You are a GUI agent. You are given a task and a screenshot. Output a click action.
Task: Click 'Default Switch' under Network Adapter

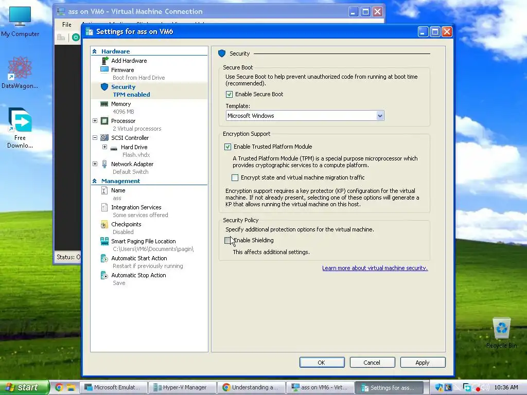pos(130,172)
